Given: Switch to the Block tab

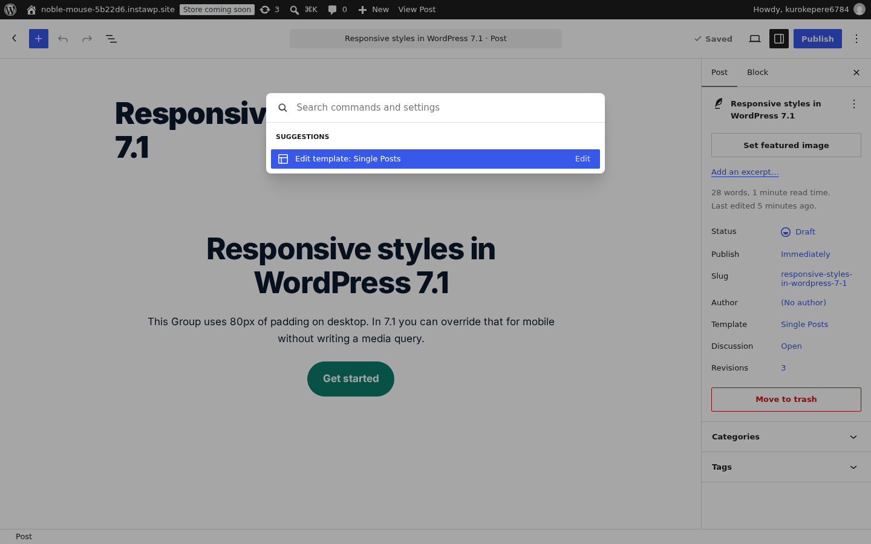Looking at the screenshot, I should (757, 73).
